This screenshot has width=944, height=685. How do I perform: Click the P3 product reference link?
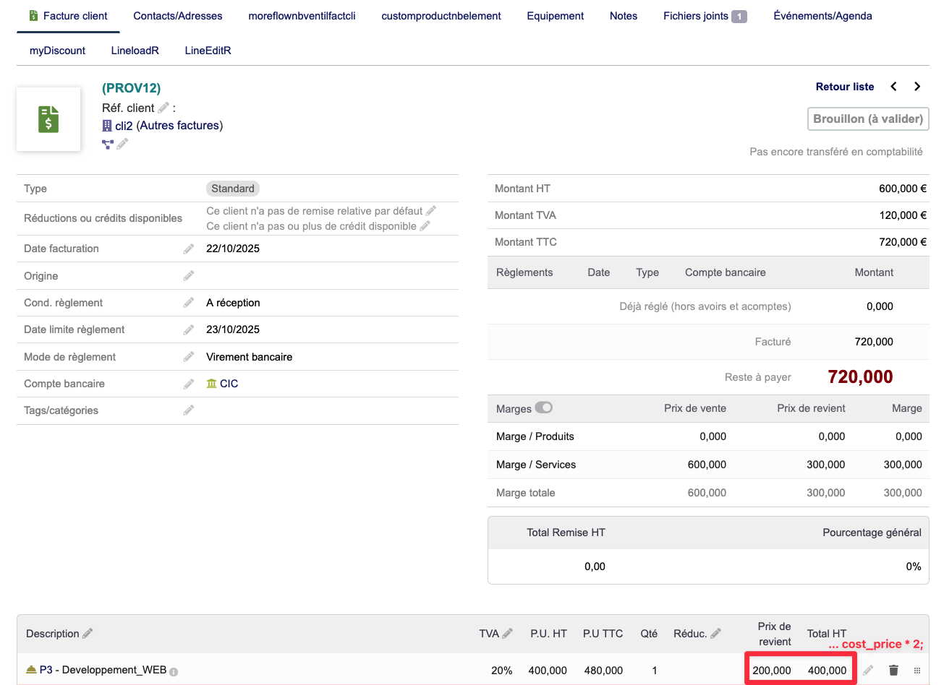tap(46, 670)
